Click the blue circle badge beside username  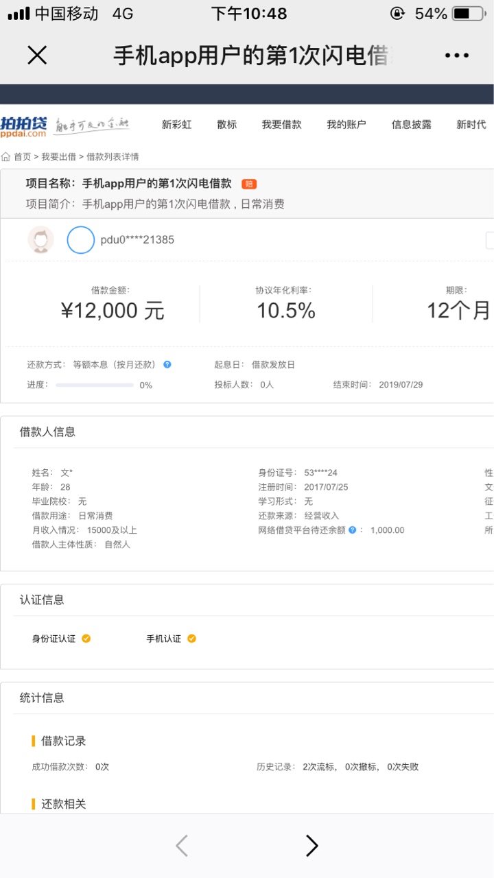pos(80,239)
